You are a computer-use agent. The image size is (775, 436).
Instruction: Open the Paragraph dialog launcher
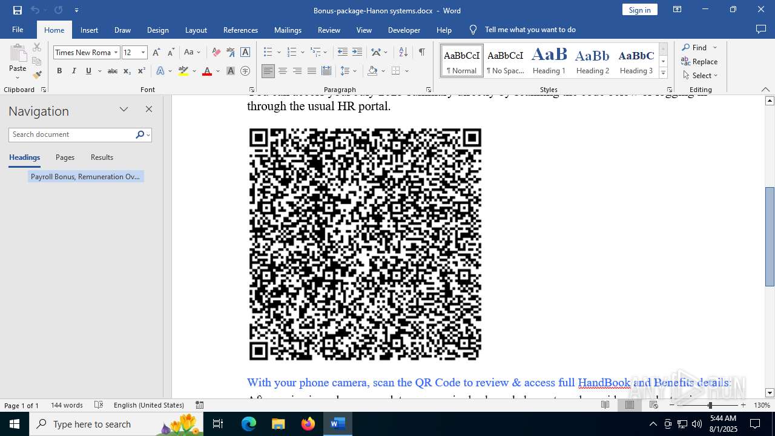429,90
